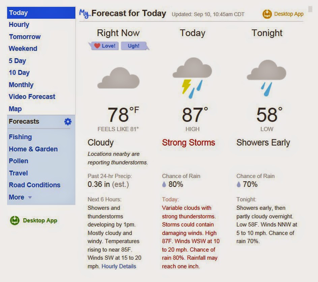Open the Video Forecast
The image size is (318, 282).
(32, 96)
